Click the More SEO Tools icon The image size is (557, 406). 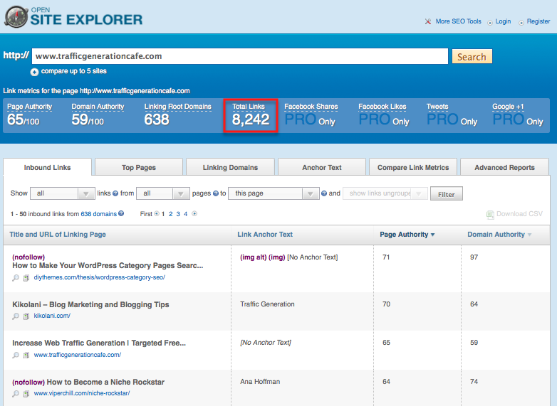point(427,22)
